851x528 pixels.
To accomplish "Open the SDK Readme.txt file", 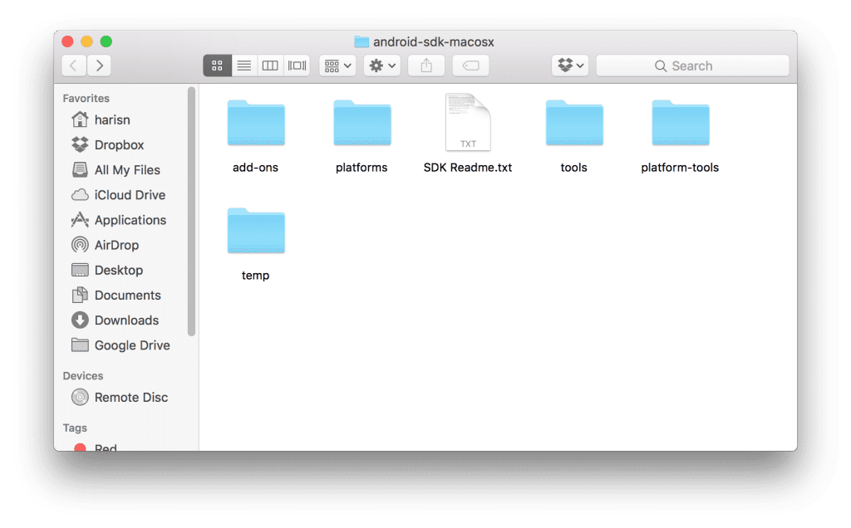I will pos(467,122).
